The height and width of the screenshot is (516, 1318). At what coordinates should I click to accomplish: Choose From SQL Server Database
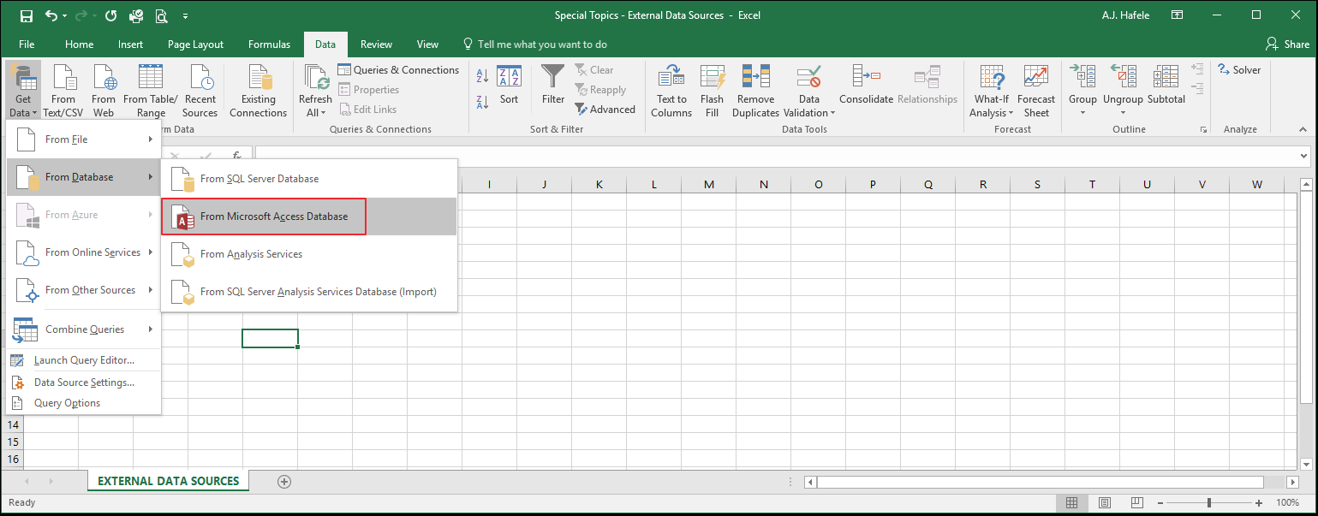309,179
